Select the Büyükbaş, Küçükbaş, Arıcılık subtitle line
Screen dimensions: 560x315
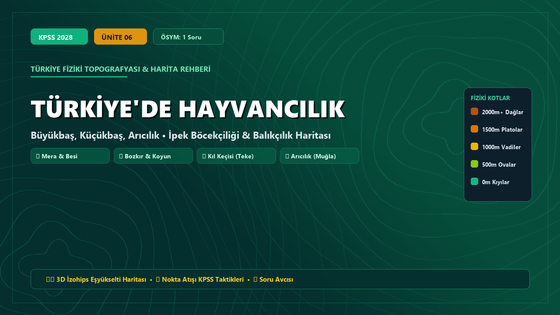click(x=181, y=136)
